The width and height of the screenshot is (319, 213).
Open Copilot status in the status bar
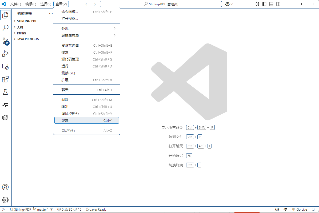pyautogui.click(x=277, y=209)
